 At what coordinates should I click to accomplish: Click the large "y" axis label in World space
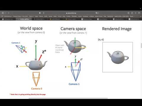36,41
